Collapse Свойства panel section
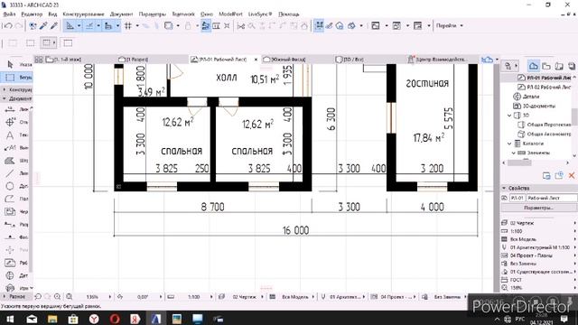Screen dimensions: 578x325 point(504,188)
